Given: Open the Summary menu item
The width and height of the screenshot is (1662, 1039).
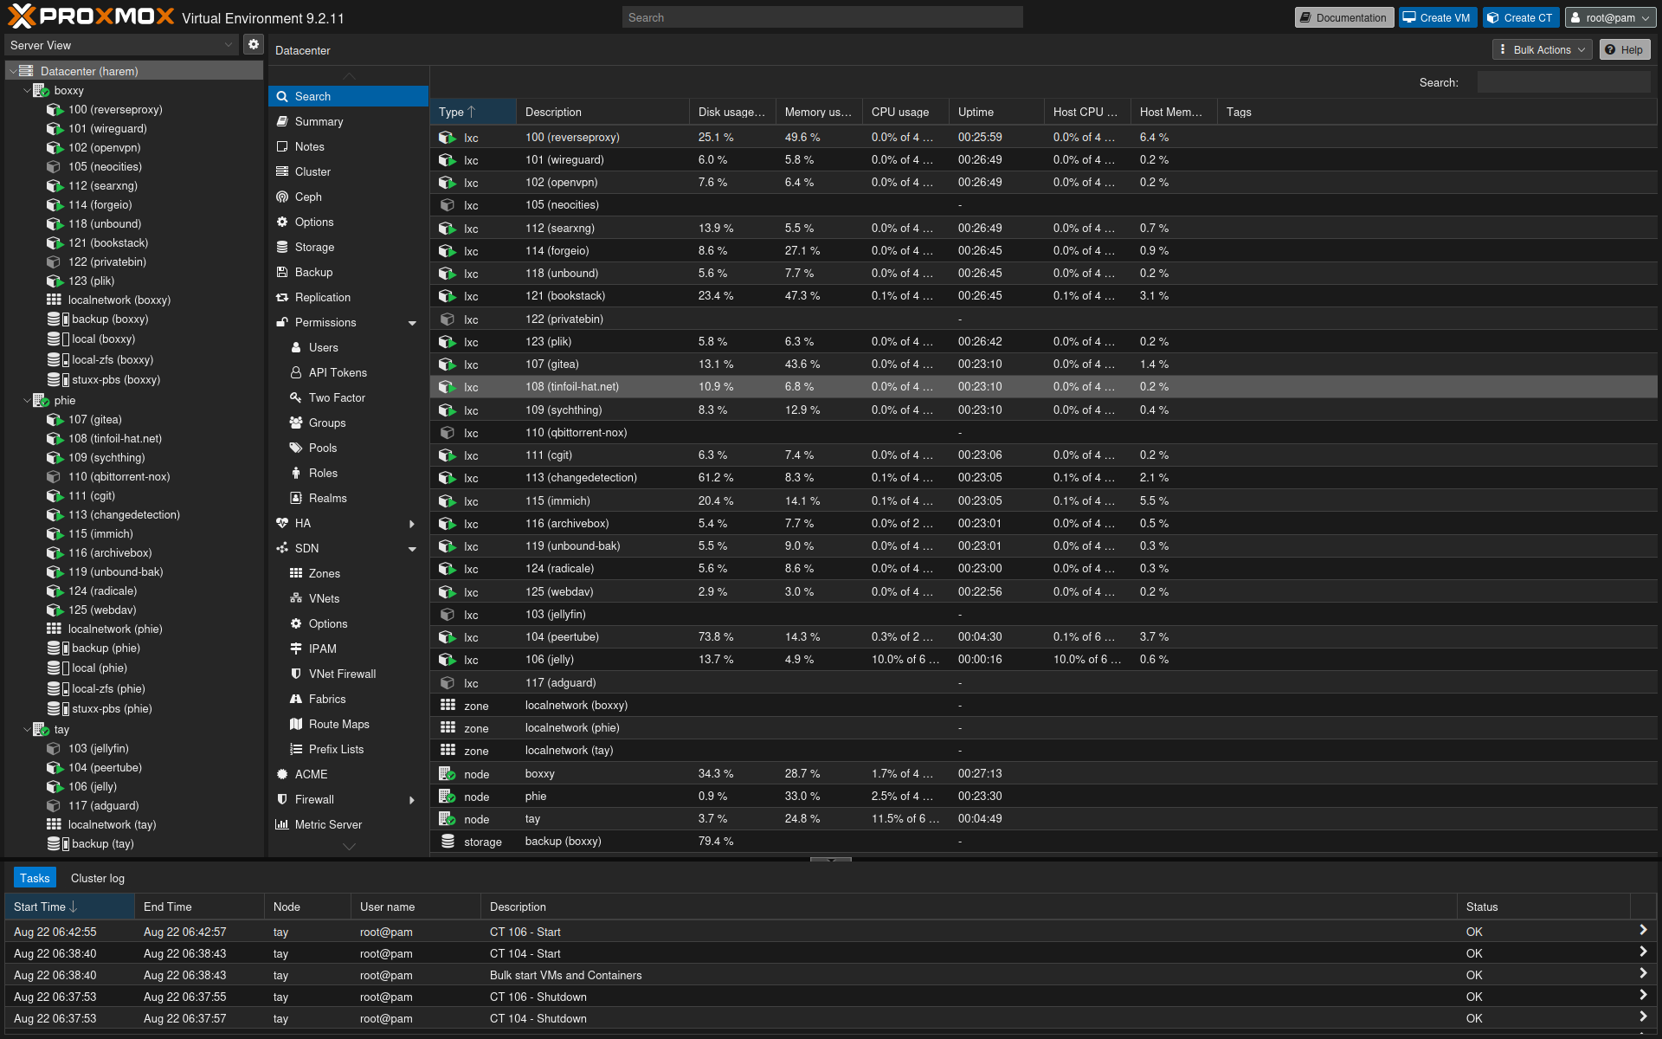Looking at the screenshot, I should (349, 122).
